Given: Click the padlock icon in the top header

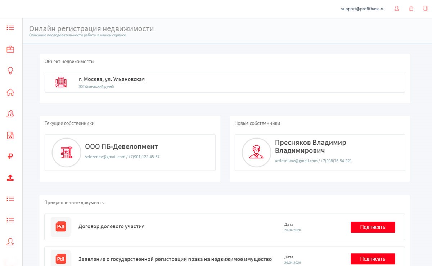Looking at the screenshot, I should coord(411,9).
